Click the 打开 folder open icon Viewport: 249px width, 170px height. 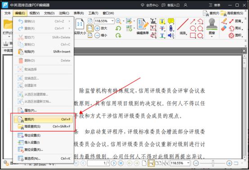pos(8,24)
